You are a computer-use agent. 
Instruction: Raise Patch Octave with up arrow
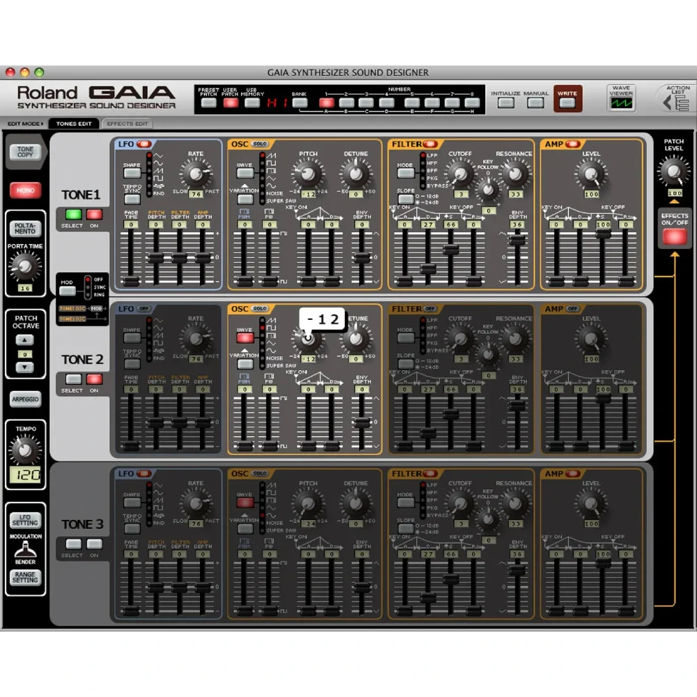25,340
